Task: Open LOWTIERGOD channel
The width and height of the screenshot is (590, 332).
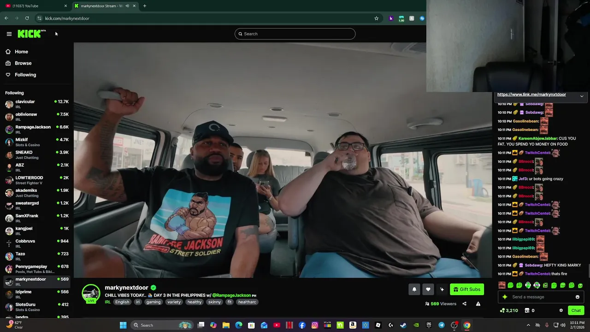Action: 37,180
